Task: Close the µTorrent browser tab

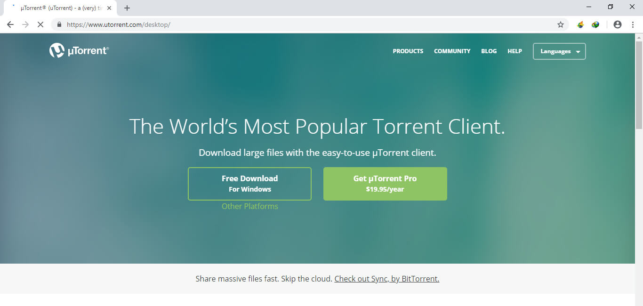Action: point(109,8)
